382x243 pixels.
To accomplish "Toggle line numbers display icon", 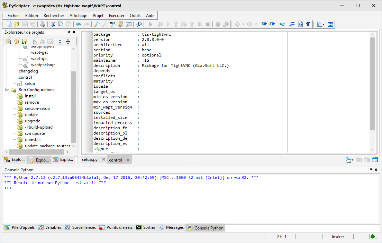I will click(292, 24).
